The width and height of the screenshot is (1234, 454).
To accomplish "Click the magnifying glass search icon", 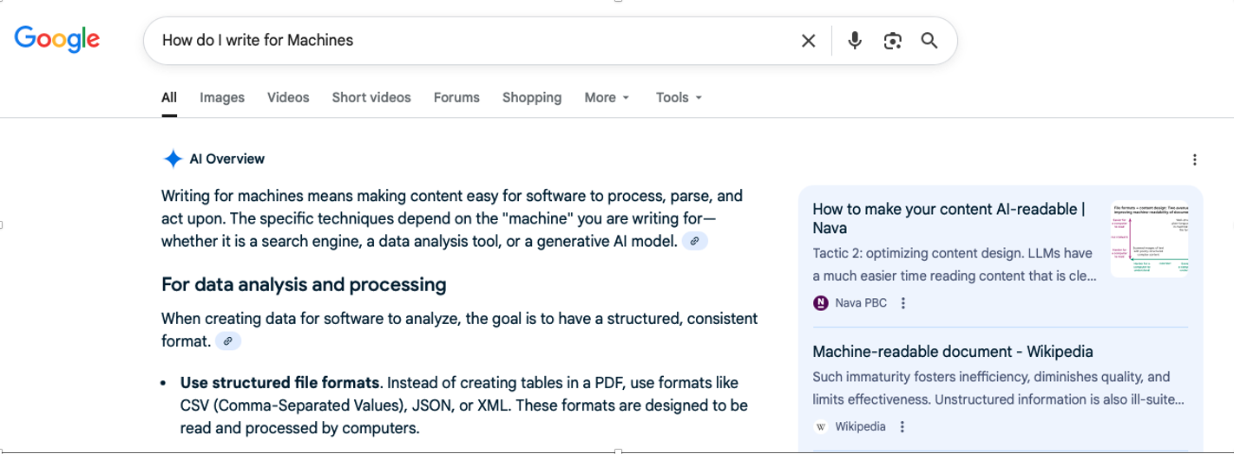I will click(x=929, y=41).
